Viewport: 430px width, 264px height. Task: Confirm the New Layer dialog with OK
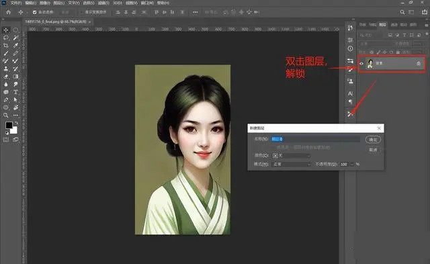pos(373,140)
